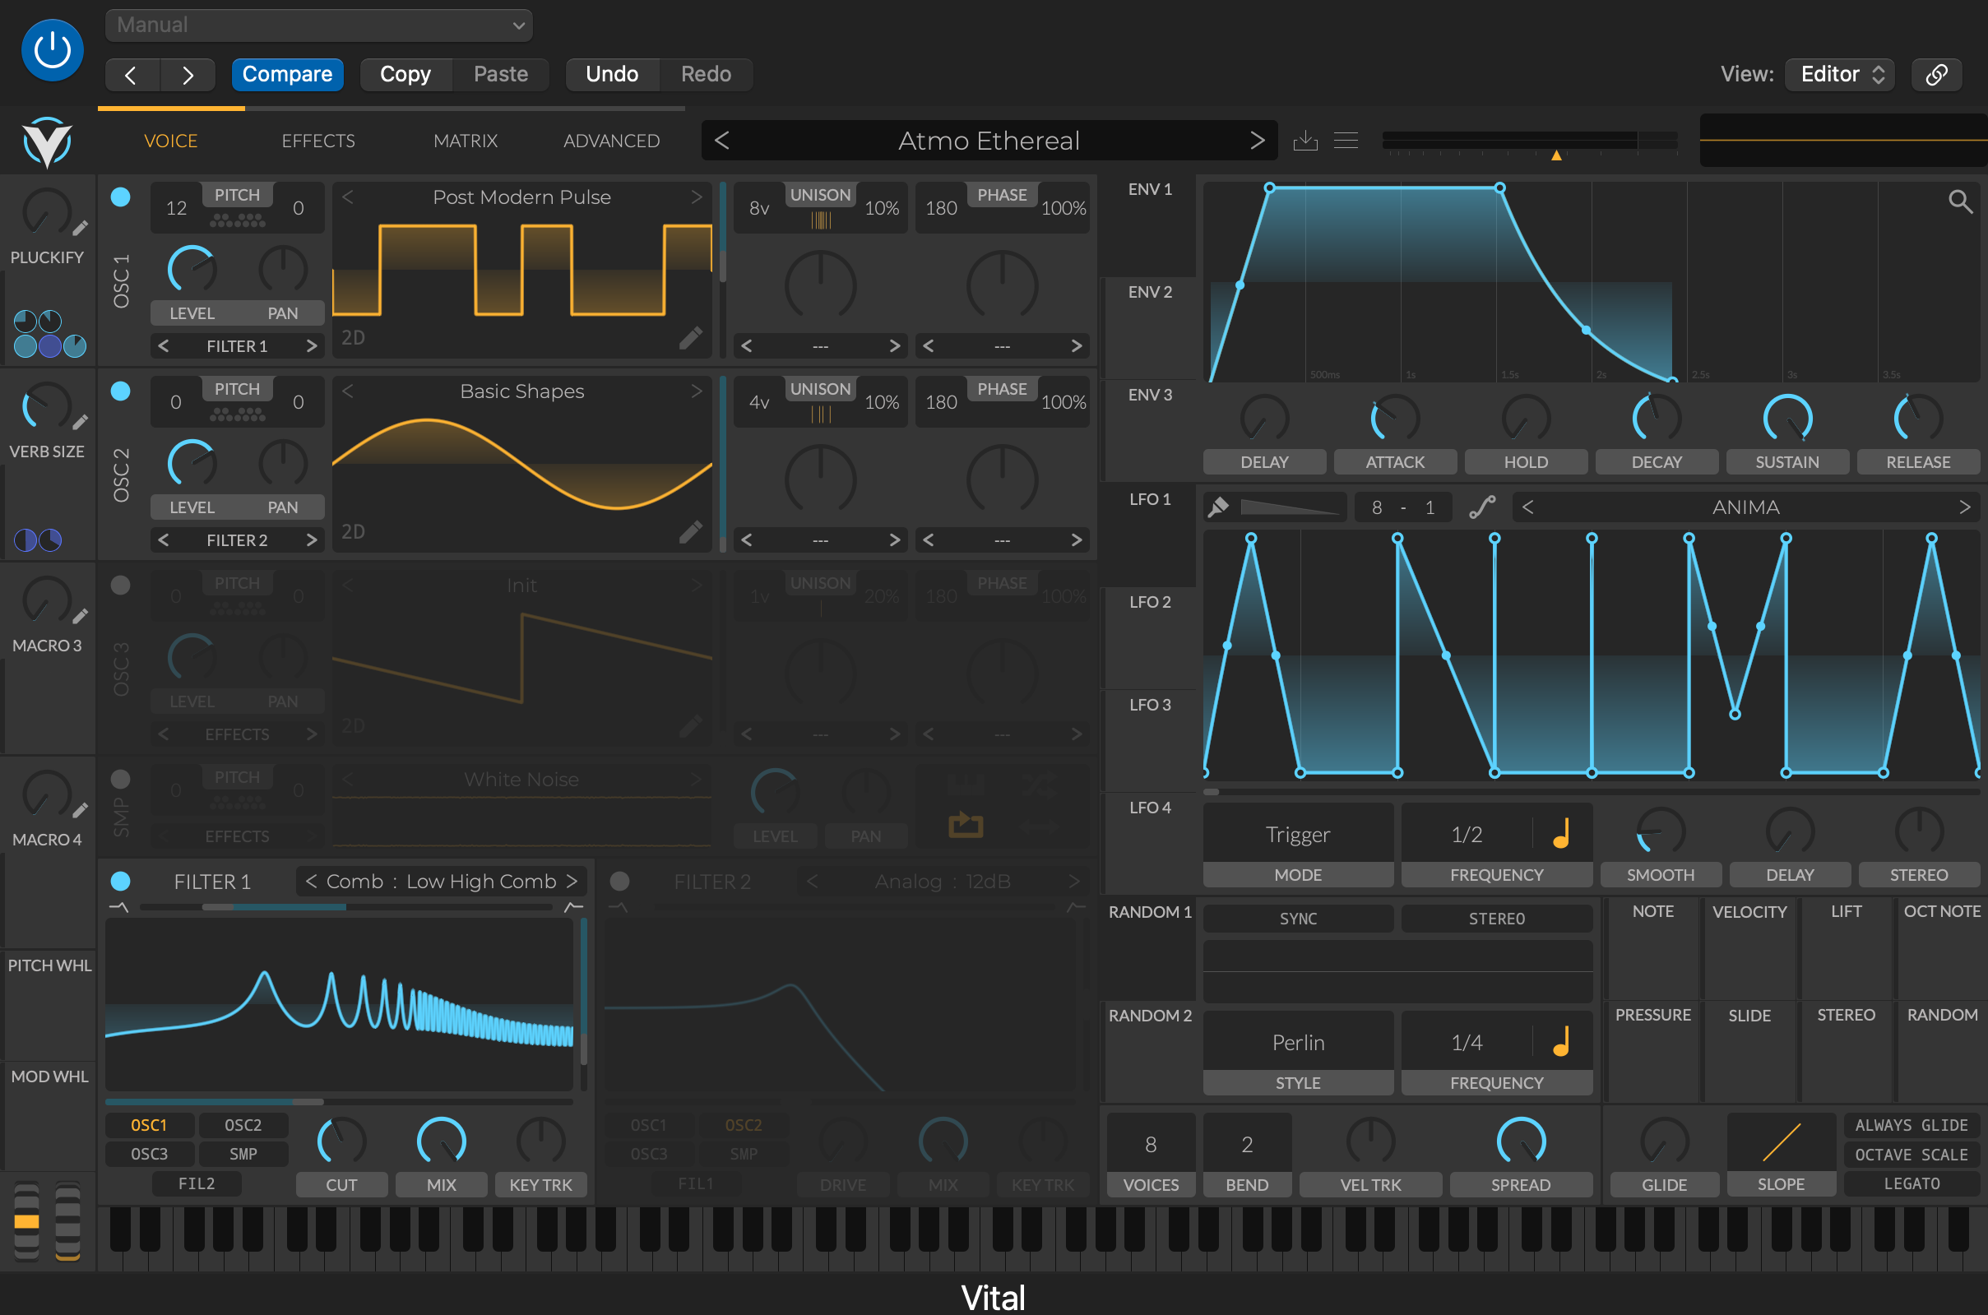Click OSC 1 pitch transpose value 12
1988x1315 pixels.
point(176,208)
